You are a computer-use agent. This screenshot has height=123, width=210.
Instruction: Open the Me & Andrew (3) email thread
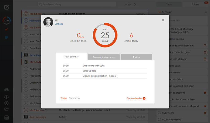click(85, 110)
